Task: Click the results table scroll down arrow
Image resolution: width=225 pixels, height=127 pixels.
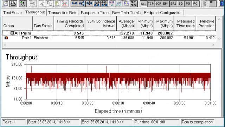Action: tap(219, 39)
